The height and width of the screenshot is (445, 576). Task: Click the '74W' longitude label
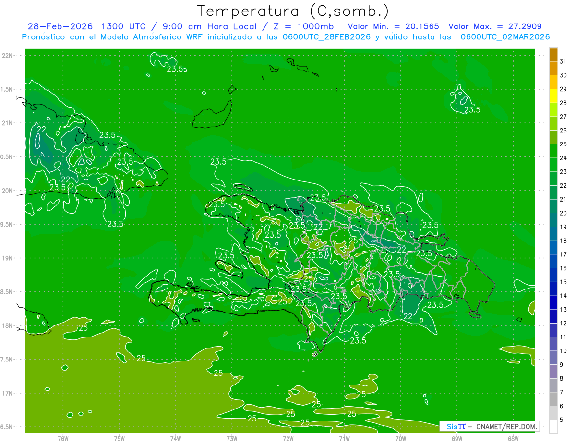point(176,439)
